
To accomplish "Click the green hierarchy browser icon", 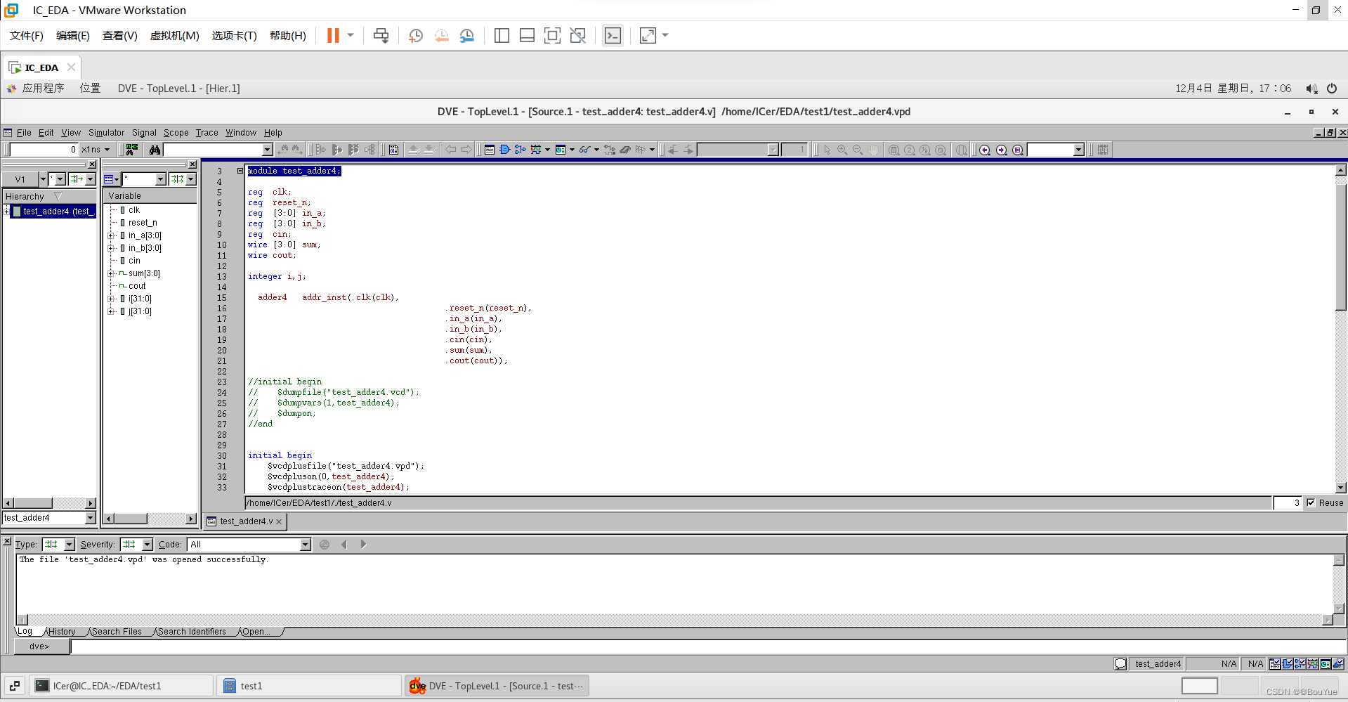I will 131,150.
